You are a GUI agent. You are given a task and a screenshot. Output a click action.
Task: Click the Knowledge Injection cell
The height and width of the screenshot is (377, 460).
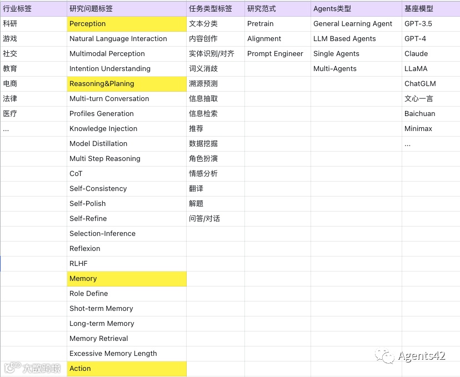pos(127,129)
